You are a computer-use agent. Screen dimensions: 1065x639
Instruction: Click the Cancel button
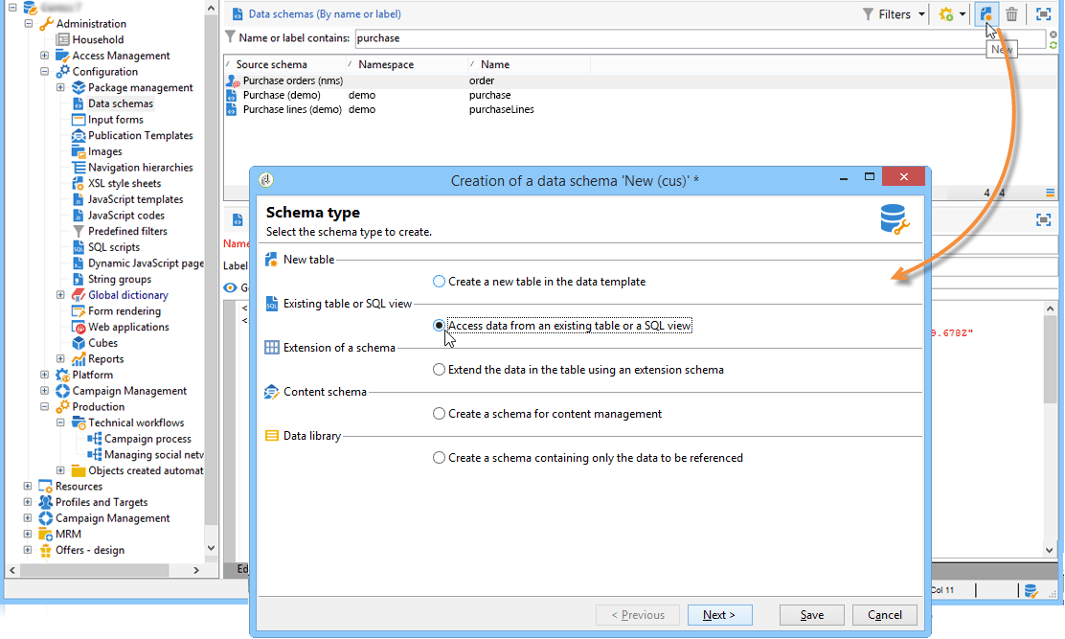tap(884, 614)
